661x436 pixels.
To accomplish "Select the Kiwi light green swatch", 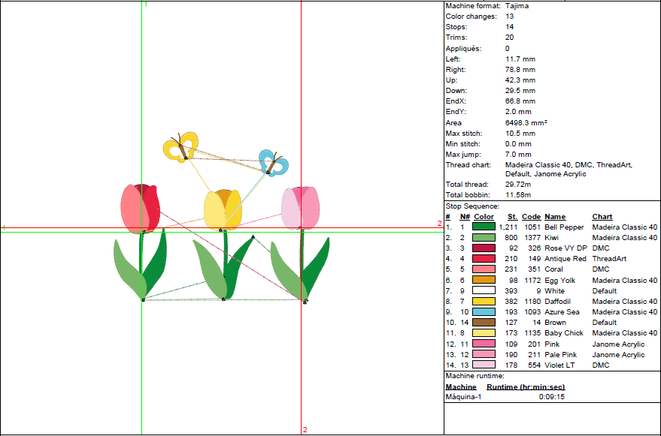I will [x=484, y=237].
